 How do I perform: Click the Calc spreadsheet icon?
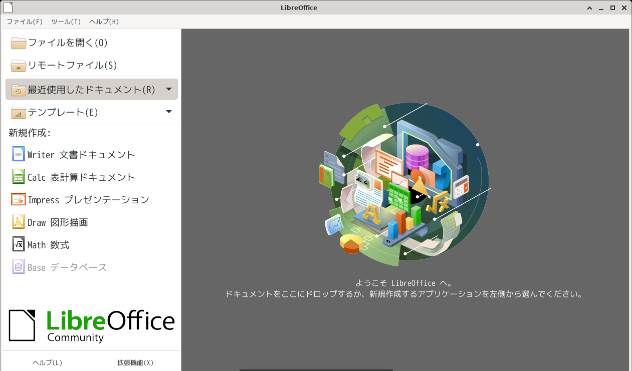pyautogui.click(x=19, y=177)
